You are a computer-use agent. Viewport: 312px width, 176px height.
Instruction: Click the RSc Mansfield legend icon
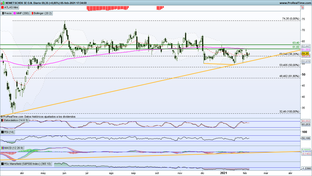[2, 164]
